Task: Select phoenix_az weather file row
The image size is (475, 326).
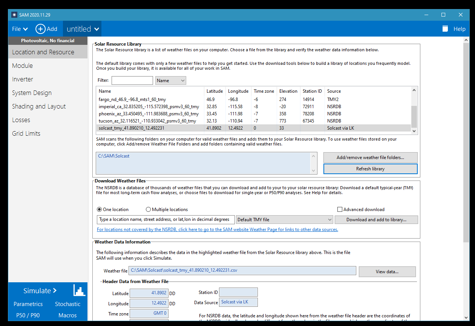Action: pos(253,114)
